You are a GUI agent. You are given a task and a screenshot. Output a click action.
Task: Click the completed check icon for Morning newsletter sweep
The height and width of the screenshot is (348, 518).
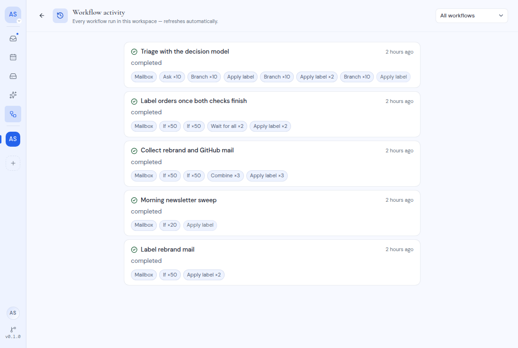[134, 200]
